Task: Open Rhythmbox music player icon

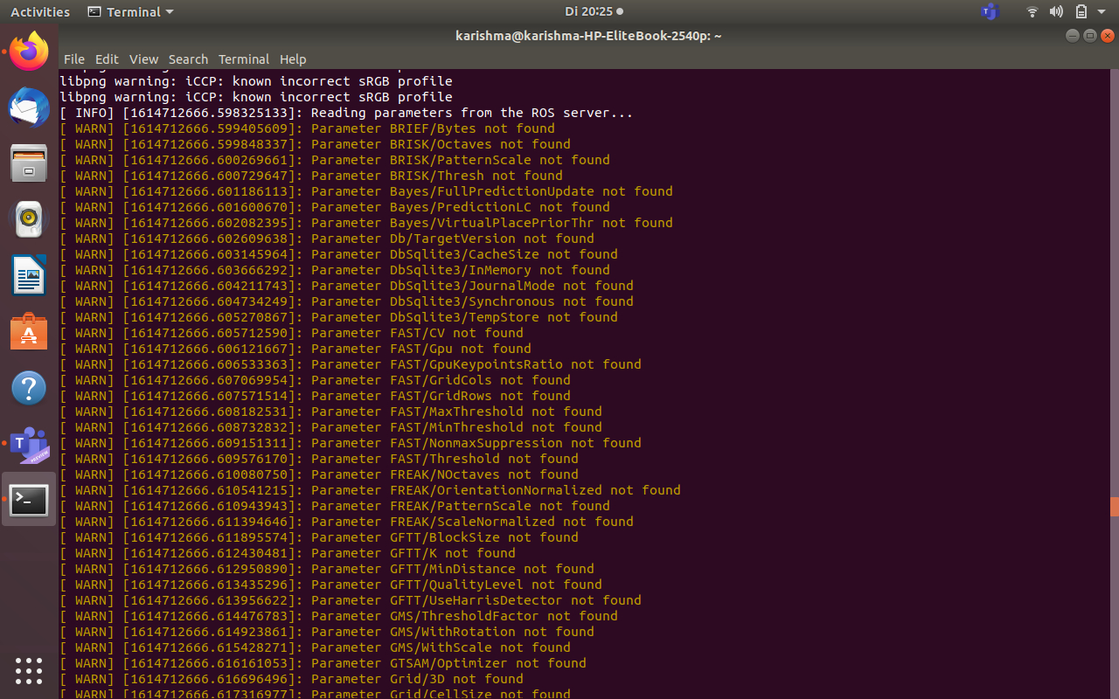Action: [x=29, y=219]
